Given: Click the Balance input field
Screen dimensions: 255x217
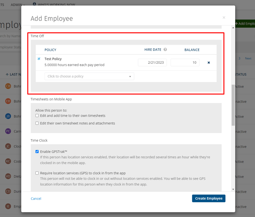Looking at the screenshot, I should pyautogui.click(x=185, y=63).
